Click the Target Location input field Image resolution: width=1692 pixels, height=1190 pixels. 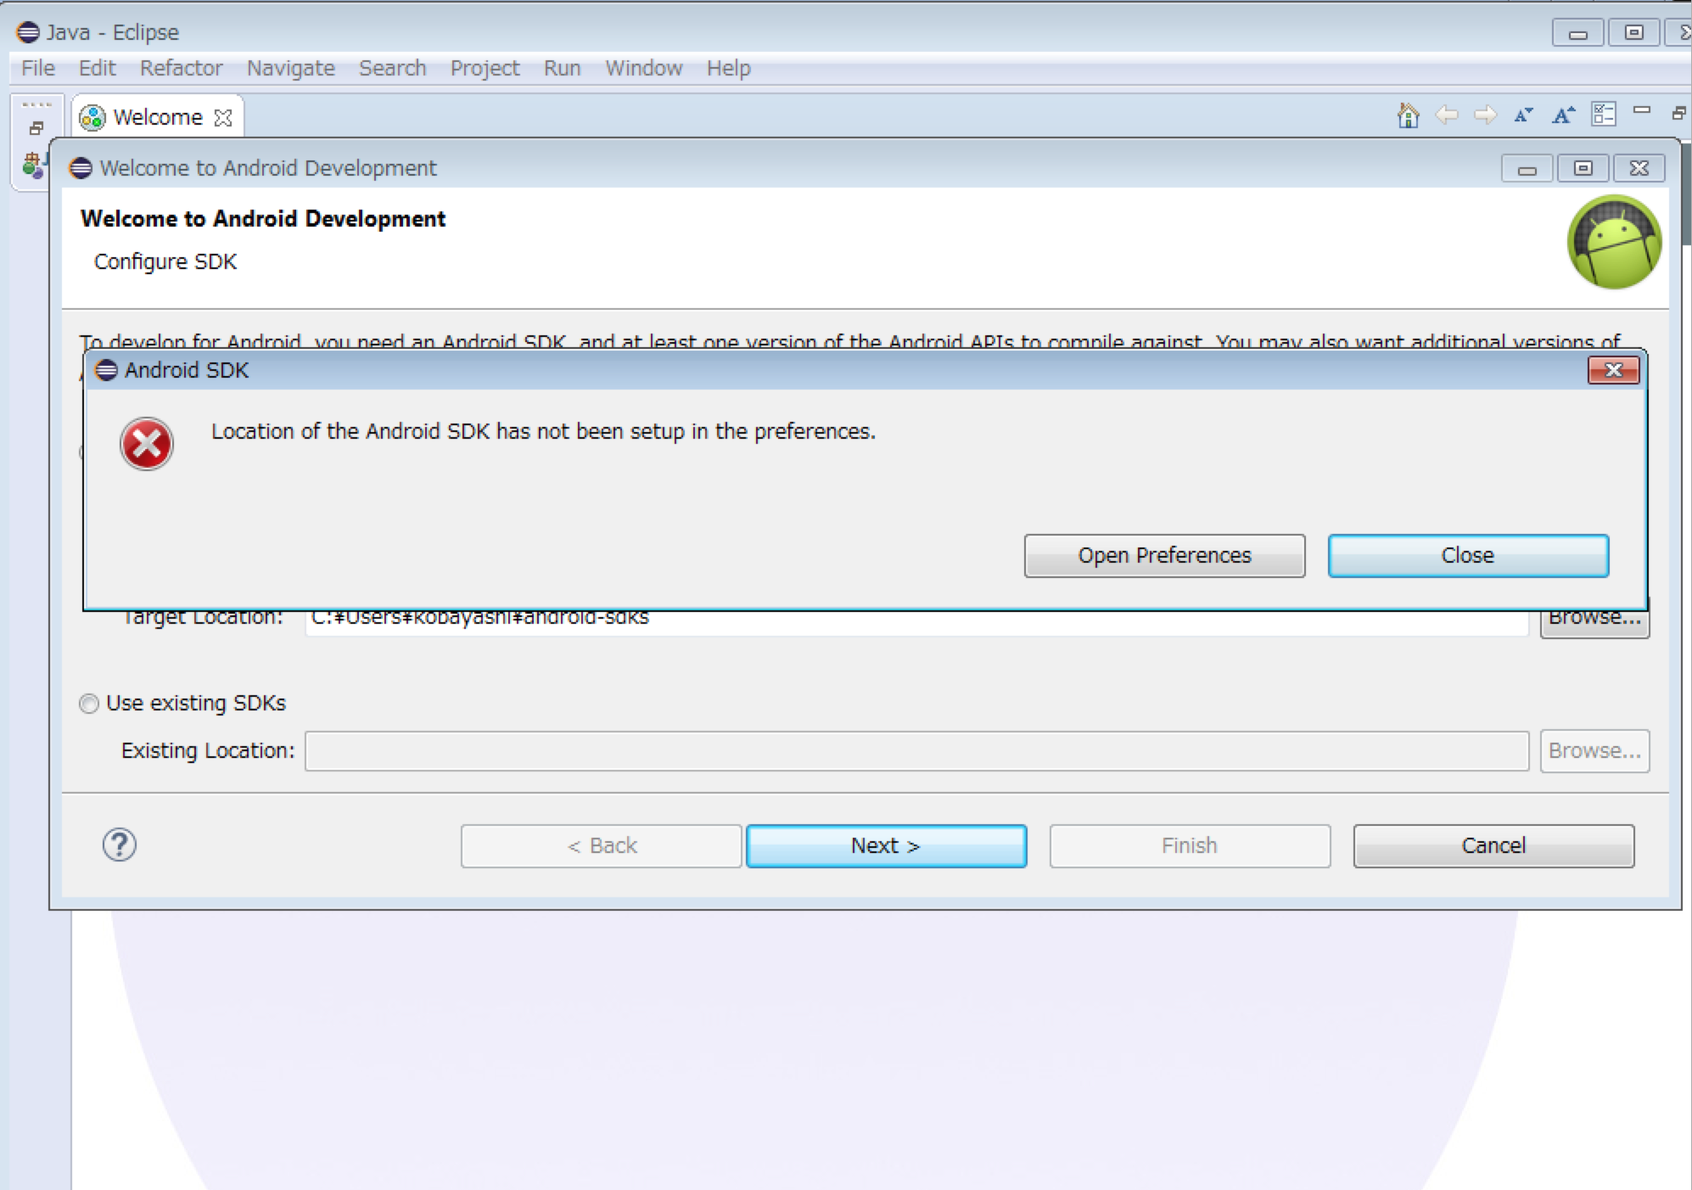(x=916, y=623)
